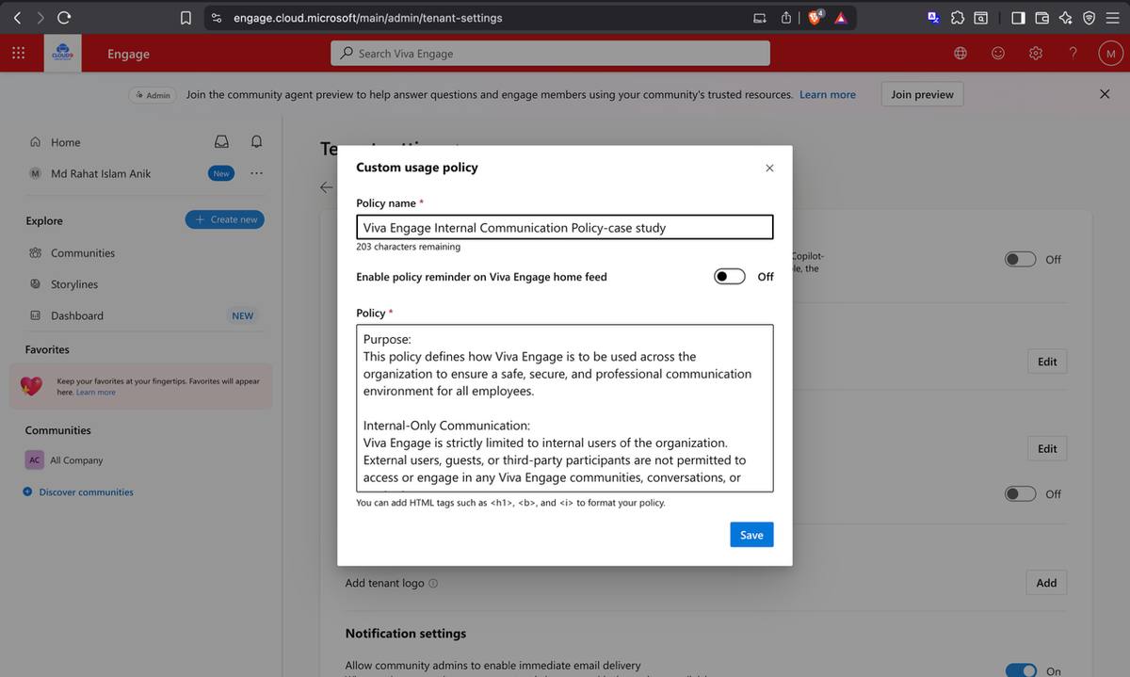The image size is (1130, 677).
Task: Open Communities in Explore section
Action: pyautogui.click(x=83, y=252)
